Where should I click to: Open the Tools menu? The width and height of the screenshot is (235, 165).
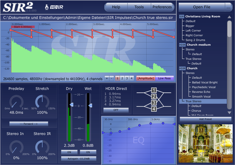139,7
